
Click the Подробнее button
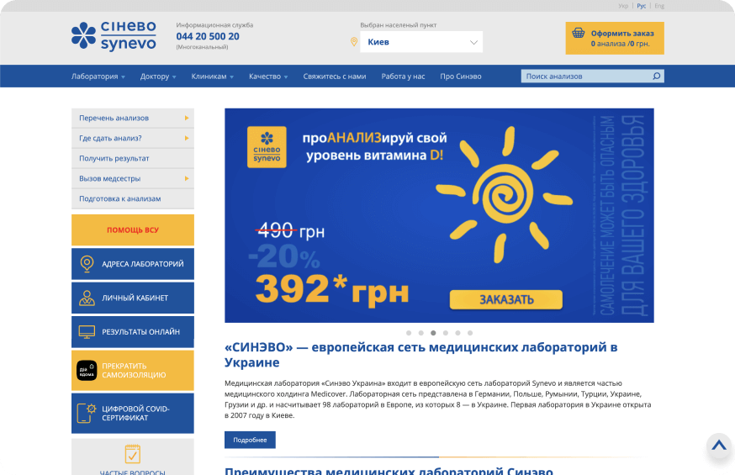(x=250, y=440)
